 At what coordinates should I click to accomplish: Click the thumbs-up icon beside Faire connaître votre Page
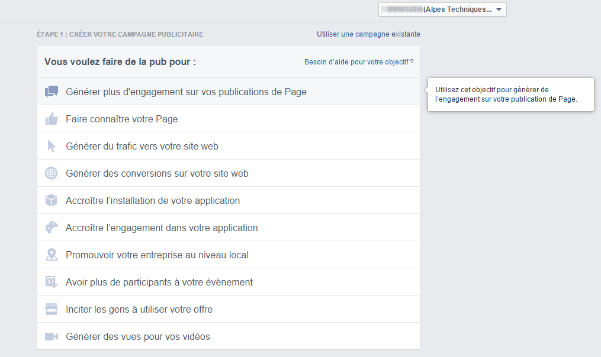(x=52, y=119)
